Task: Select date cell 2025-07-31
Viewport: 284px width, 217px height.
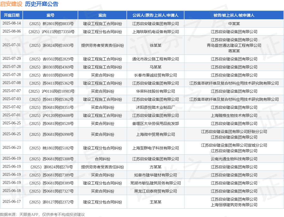Action: (x=12, y=45)
